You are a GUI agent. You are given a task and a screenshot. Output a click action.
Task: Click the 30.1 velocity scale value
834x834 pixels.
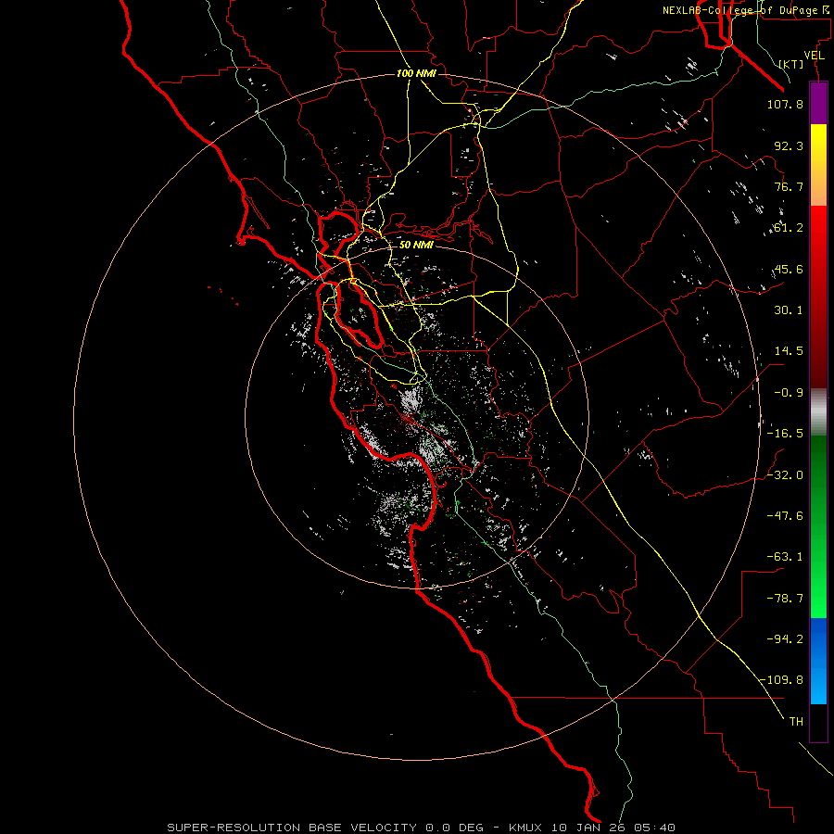tap(789, 310)
